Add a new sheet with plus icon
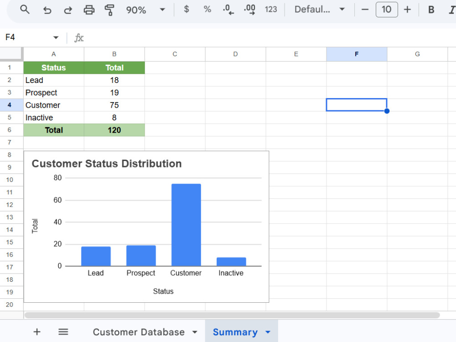456x342 pixels. (x=37, y=332)
